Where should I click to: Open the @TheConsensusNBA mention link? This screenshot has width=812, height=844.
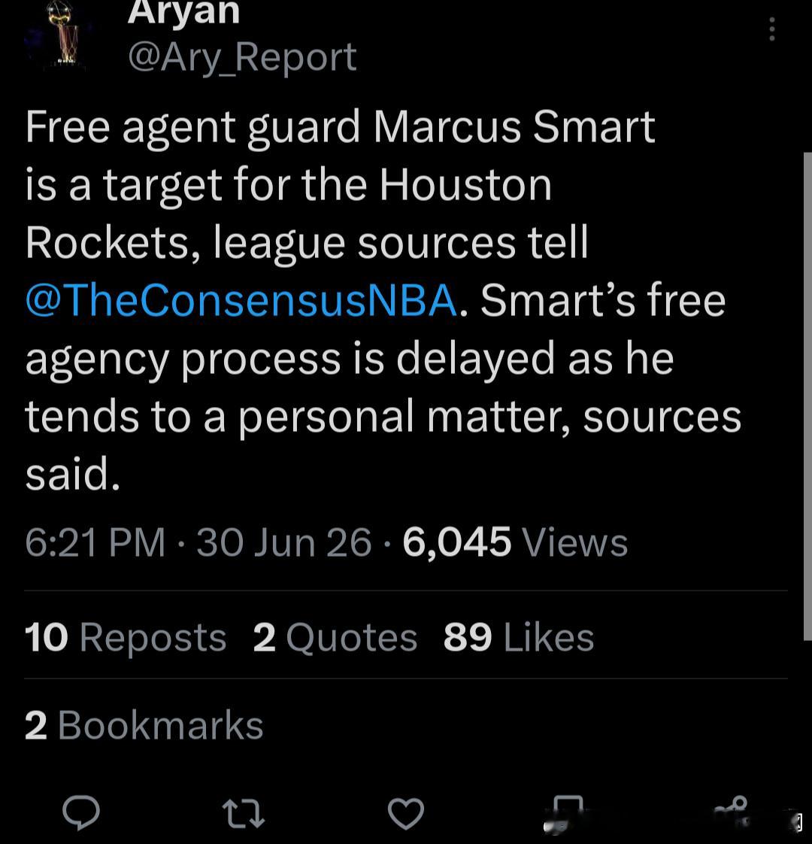pyautogui.click(x=241, y=300)
